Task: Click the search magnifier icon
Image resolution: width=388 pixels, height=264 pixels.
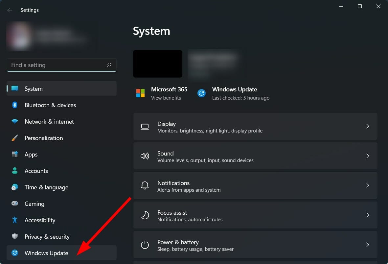Action: click(x=109, y=65)
